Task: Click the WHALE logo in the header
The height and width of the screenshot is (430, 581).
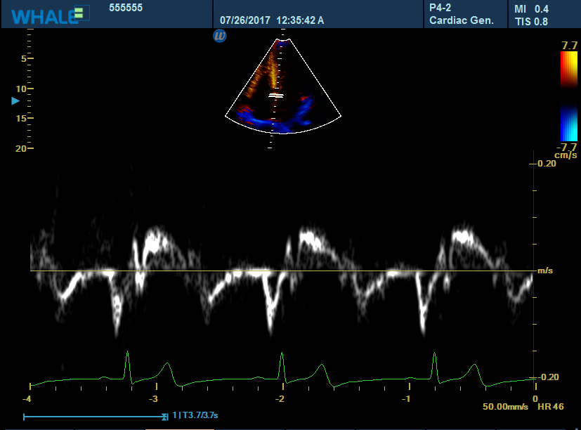Action: click(x=45, y=17)
